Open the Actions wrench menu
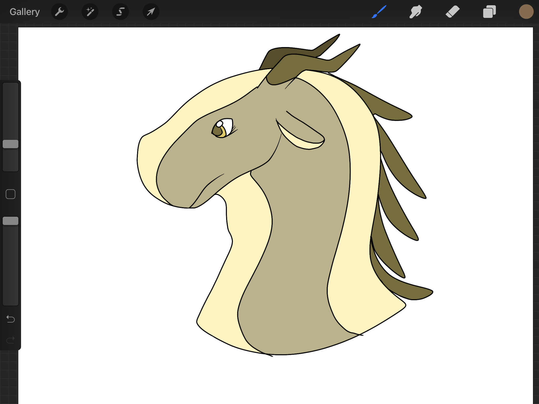539x404 pixels. [x=59, y=12]
